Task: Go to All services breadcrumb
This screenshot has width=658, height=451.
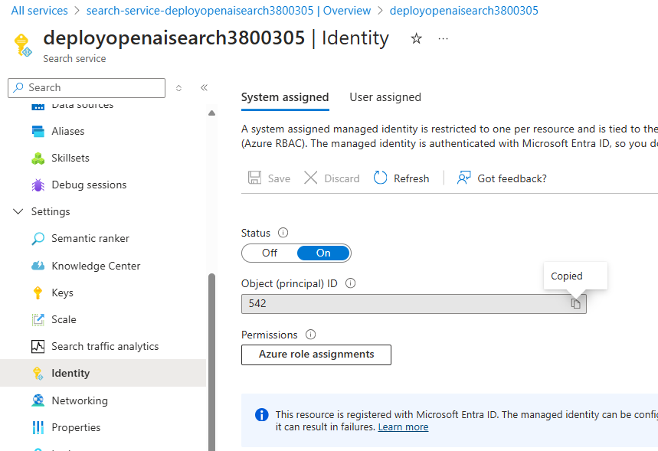Action: (x=39, y=11)
